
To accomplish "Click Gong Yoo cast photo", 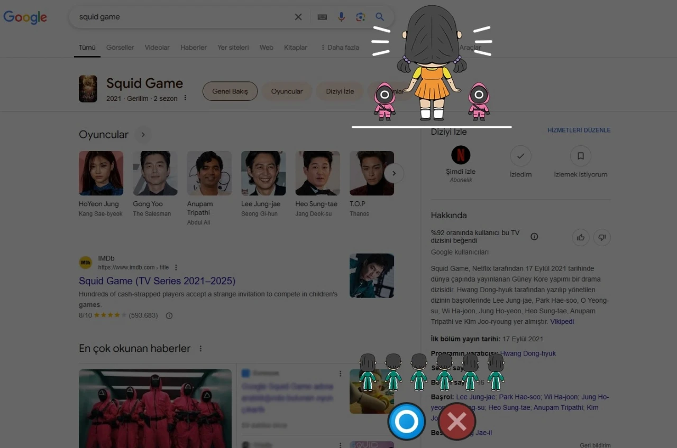I will (155, 173).
